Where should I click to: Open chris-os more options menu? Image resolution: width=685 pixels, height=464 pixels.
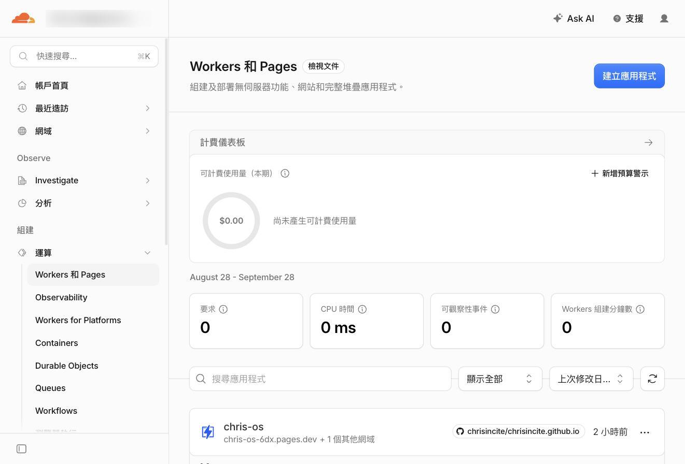[645, 432]
